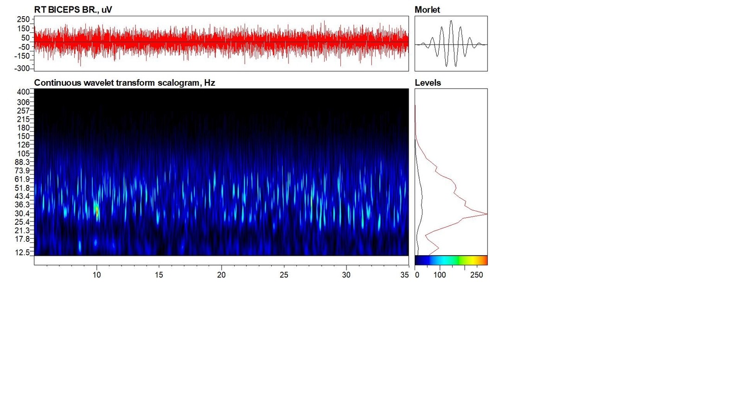The width and height of the screenshot is (742, 417).
Task: Click the 30.4 Hz frequency axis label
Action: (x=22, y=214)
